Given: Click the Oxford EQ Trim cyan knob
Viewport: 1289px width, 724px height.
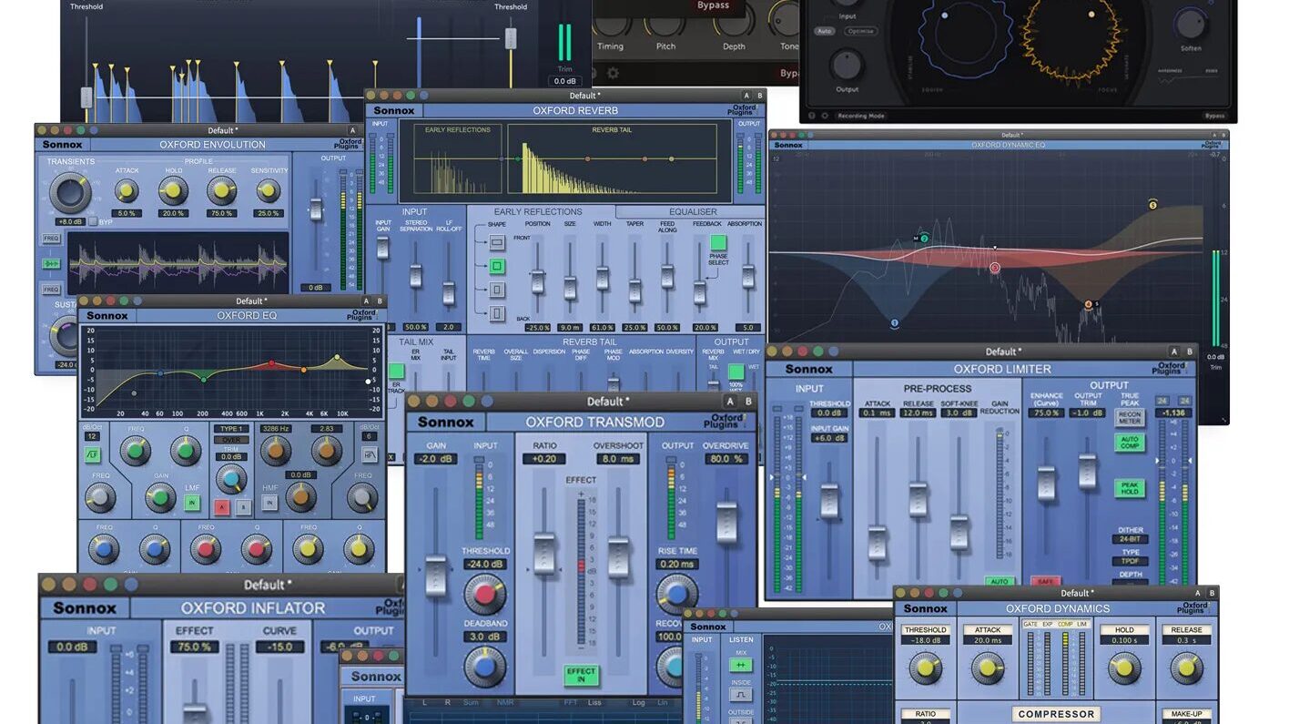Looking at the screenshot, I should (x=231, y=479).
